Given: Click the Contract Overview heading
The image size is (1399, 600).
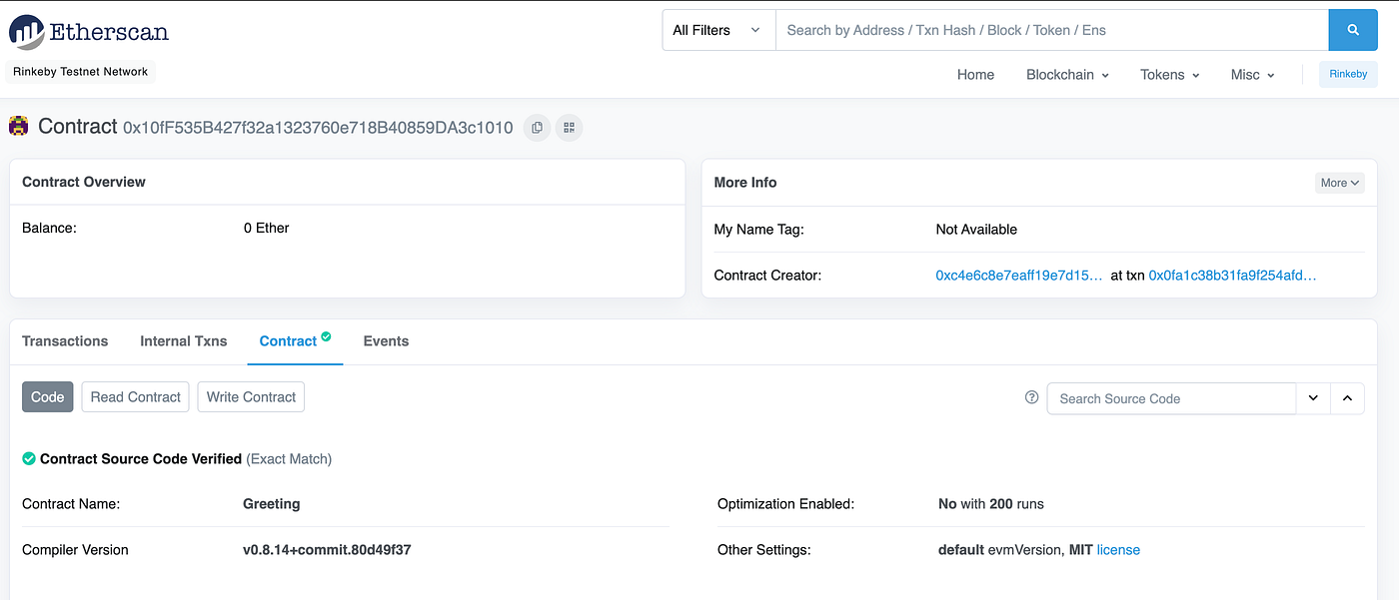Looking at the screenshot, I should coord(84,182).
